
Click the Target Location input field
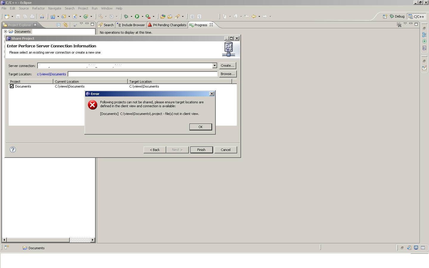tap(143, 74)
